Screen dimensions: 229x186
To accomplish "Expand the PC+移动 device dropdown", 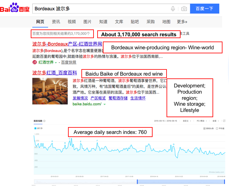I will pyautogui.click(x=202, y=121).
